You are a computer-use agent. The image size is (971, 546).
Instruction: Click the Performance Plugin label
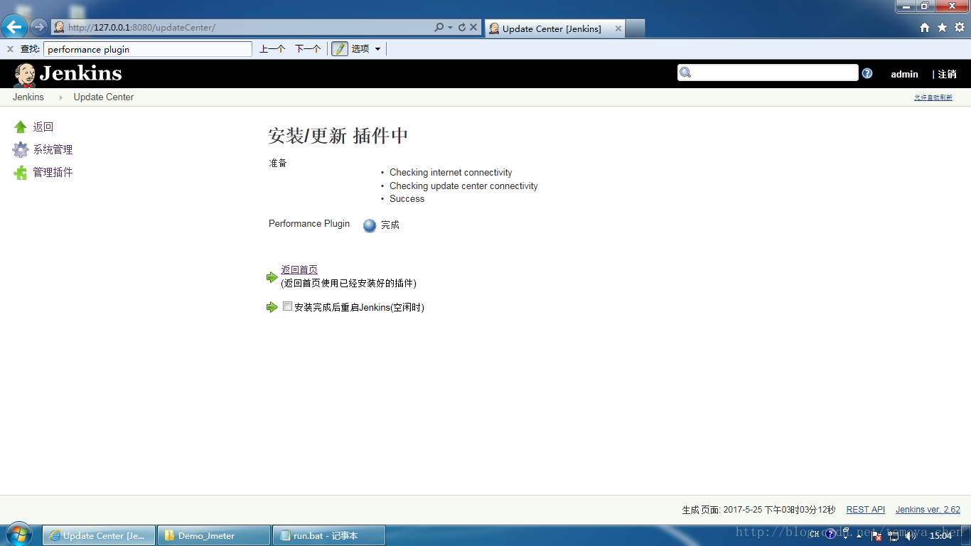pos(309,224)
